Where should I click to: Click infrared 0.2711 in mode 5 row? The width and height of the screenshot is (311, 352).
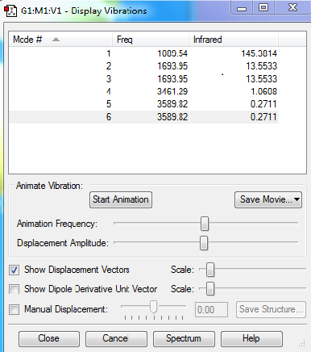point(263,104)
